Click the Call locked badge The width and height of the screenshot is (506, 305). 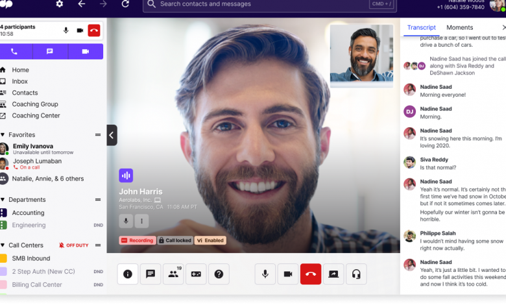pyautogui.click(x=175, y=241)
